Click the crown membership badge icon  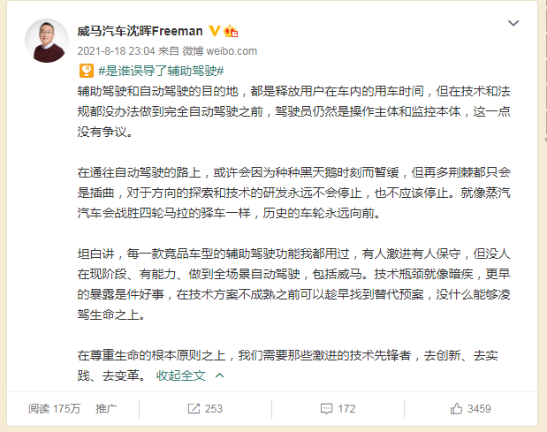click(231, 32)
